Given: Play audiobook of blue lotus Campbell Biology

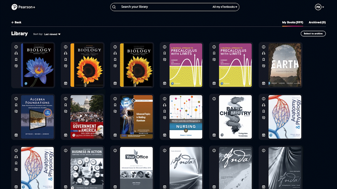Looking at the screenshot, I should pos(16,53).
